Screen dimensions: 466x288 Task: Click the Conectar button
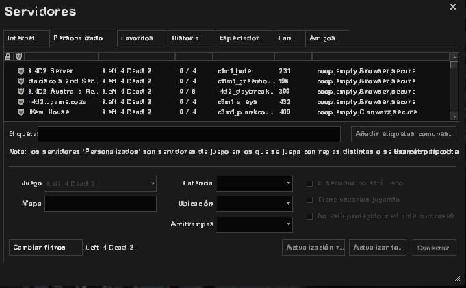pyautogui.click(x=435, y=248)
